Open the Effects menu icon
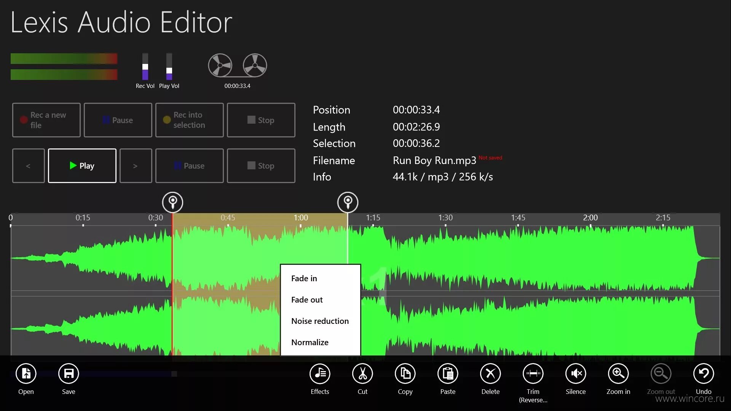Screen dimensions: 731x411 click(320, 374)
